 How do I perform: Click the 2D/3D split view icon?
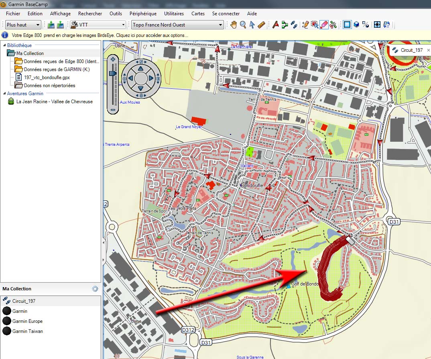(366, 25)
